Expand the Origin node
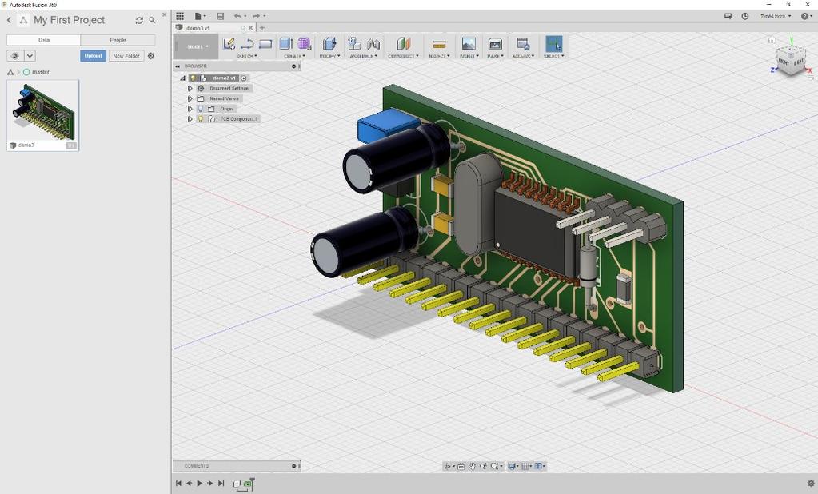 pos(190,109)
